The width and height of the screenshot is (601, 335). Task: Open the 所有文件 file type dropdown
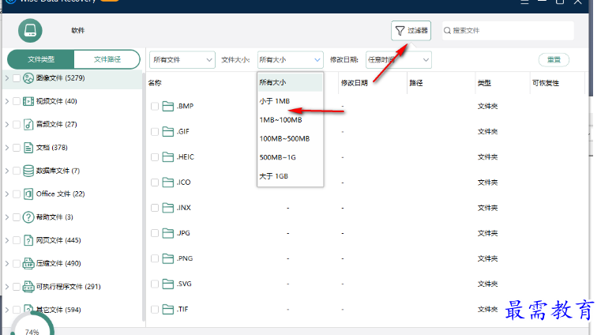click(x=182, y=60)
